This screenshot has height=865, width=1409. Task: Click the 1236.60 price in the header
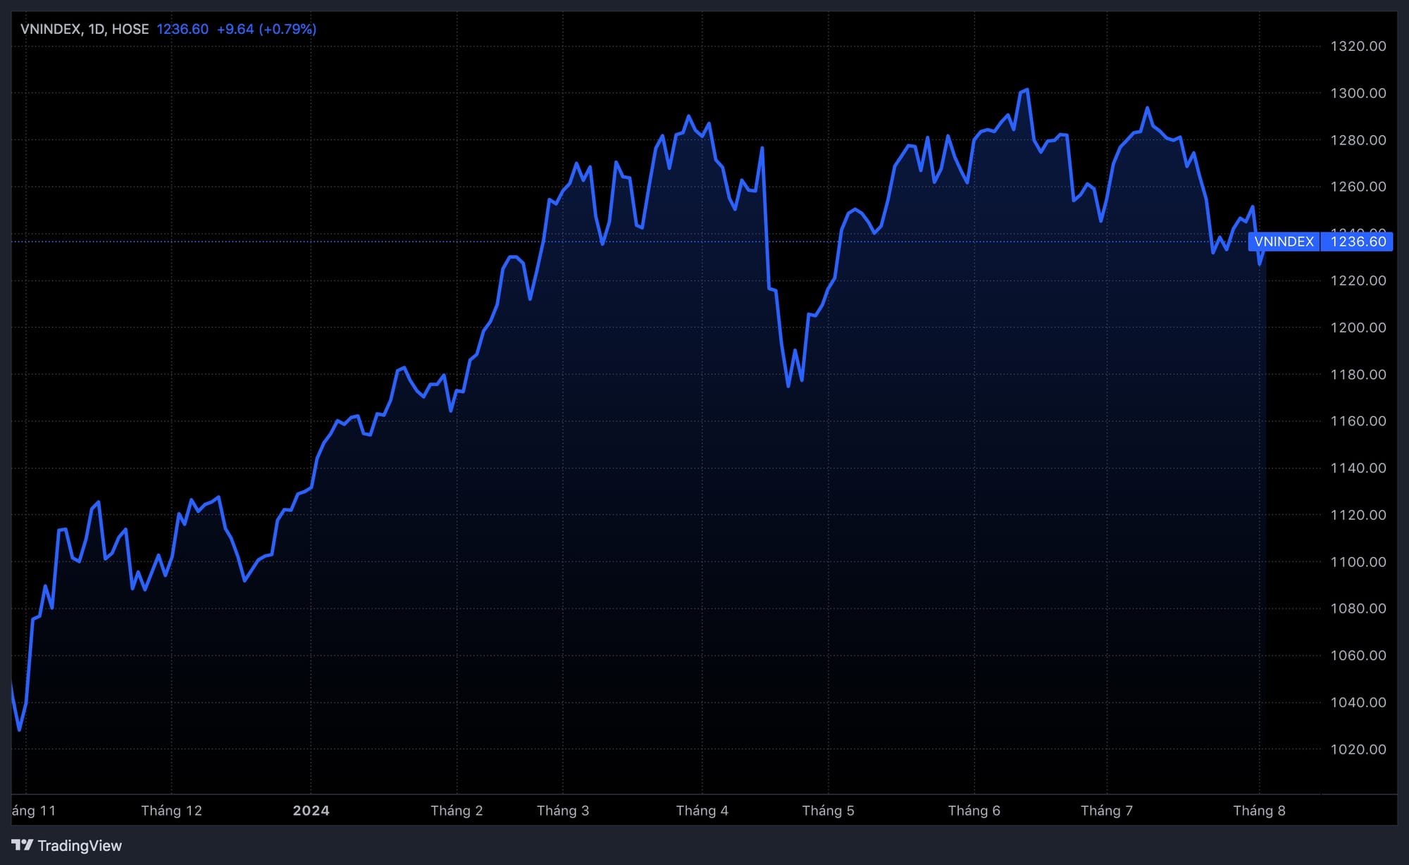[182, 29]
